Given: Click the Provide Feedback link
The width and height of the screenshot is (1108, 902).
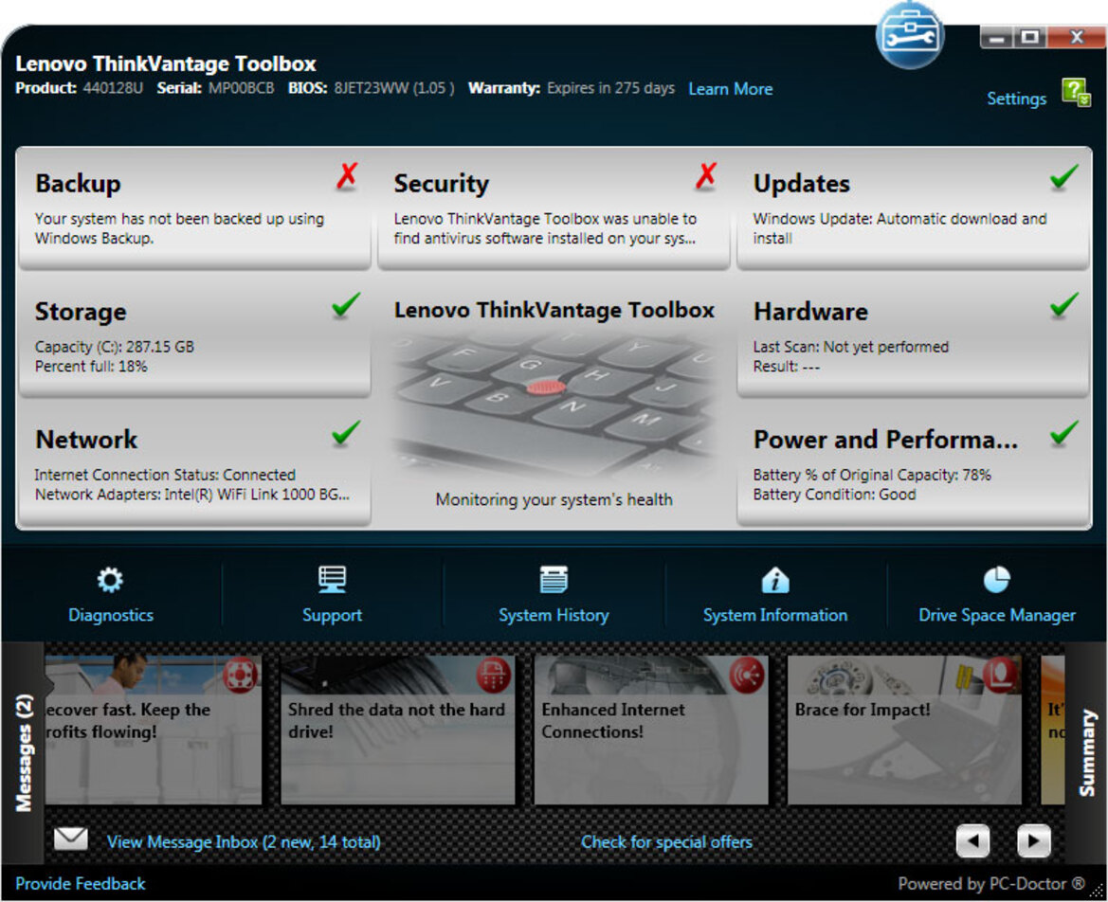Looking at the screenshot, I should click(80, 884).
